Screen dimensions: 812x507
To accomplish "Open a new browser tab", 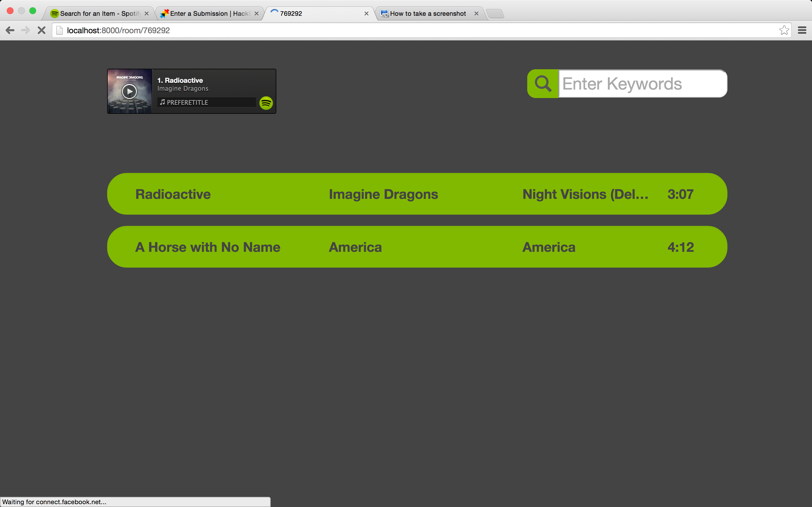I will pyautogui.click(x=495, y=14).
